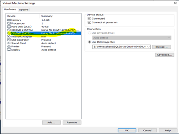
Task: Select the Memory device icon
Action: (x=9, y=20)
